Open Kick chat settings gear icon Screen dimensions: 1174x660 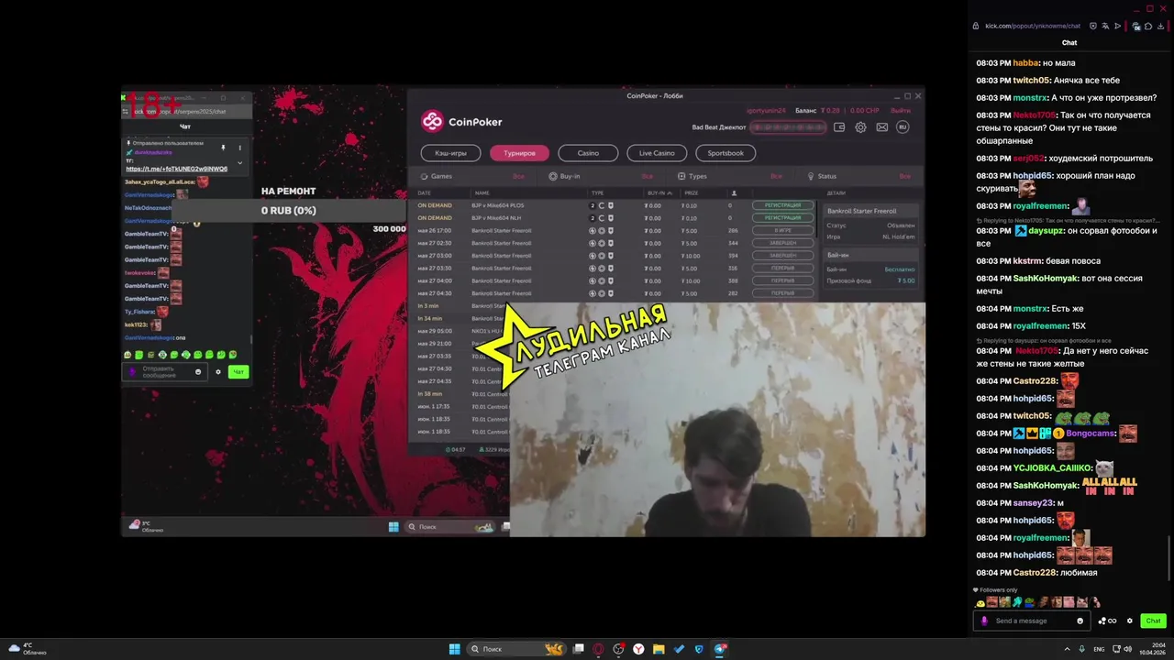pyautogui.click(x=1130, y=621)
